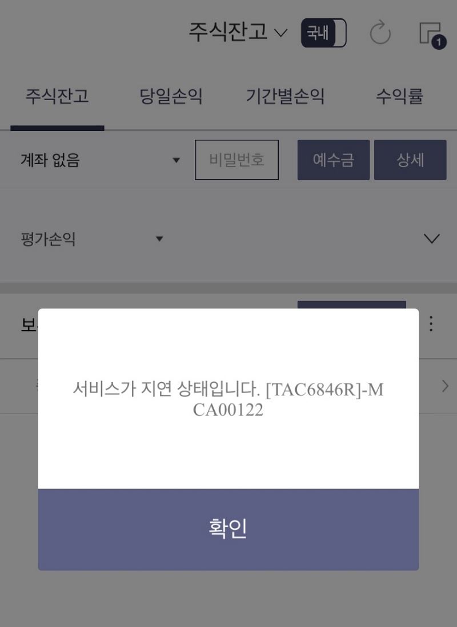Switch to the 주식잔고 tab

[57, 96]
